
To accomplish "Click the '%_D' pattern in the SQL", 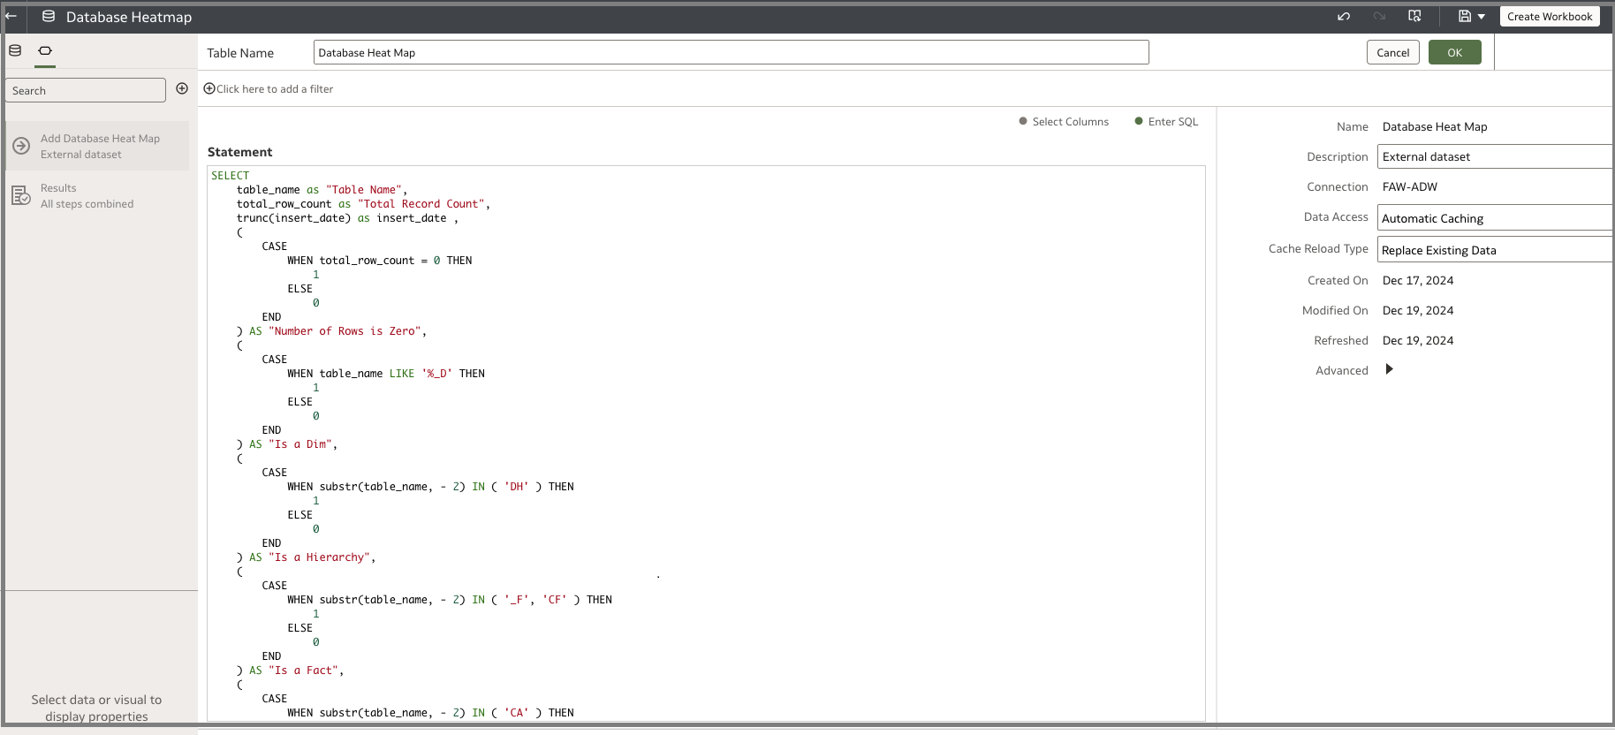I will (436, 373).
